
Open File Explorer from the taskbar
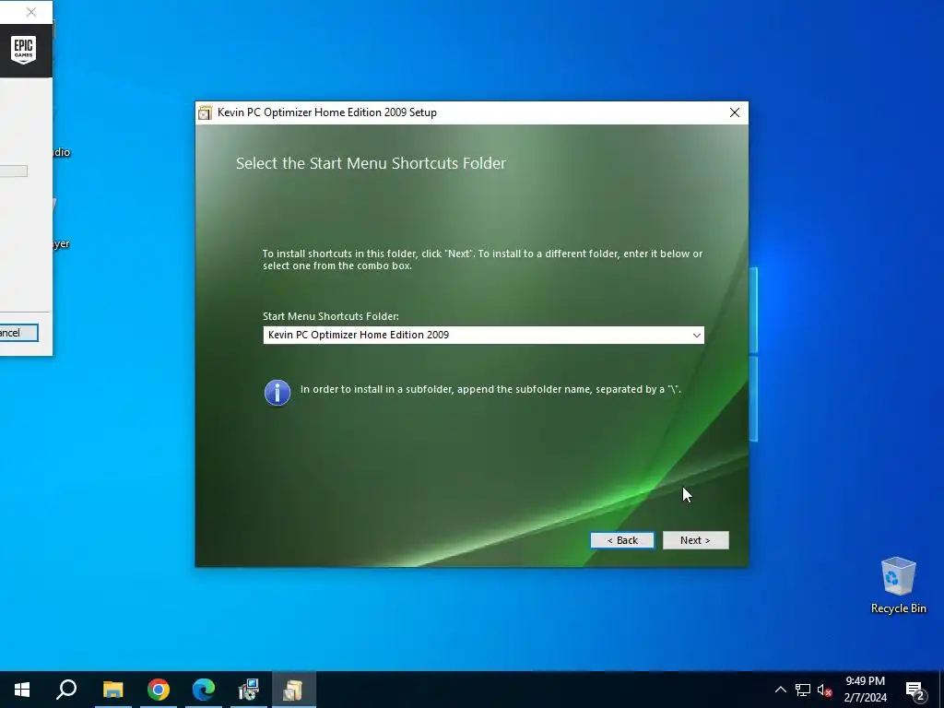point(112,690)
